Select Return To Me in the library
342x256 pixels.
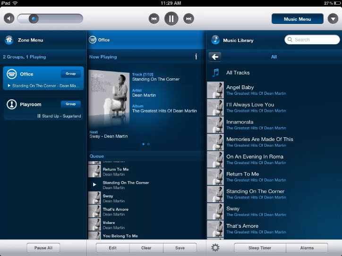274,177
